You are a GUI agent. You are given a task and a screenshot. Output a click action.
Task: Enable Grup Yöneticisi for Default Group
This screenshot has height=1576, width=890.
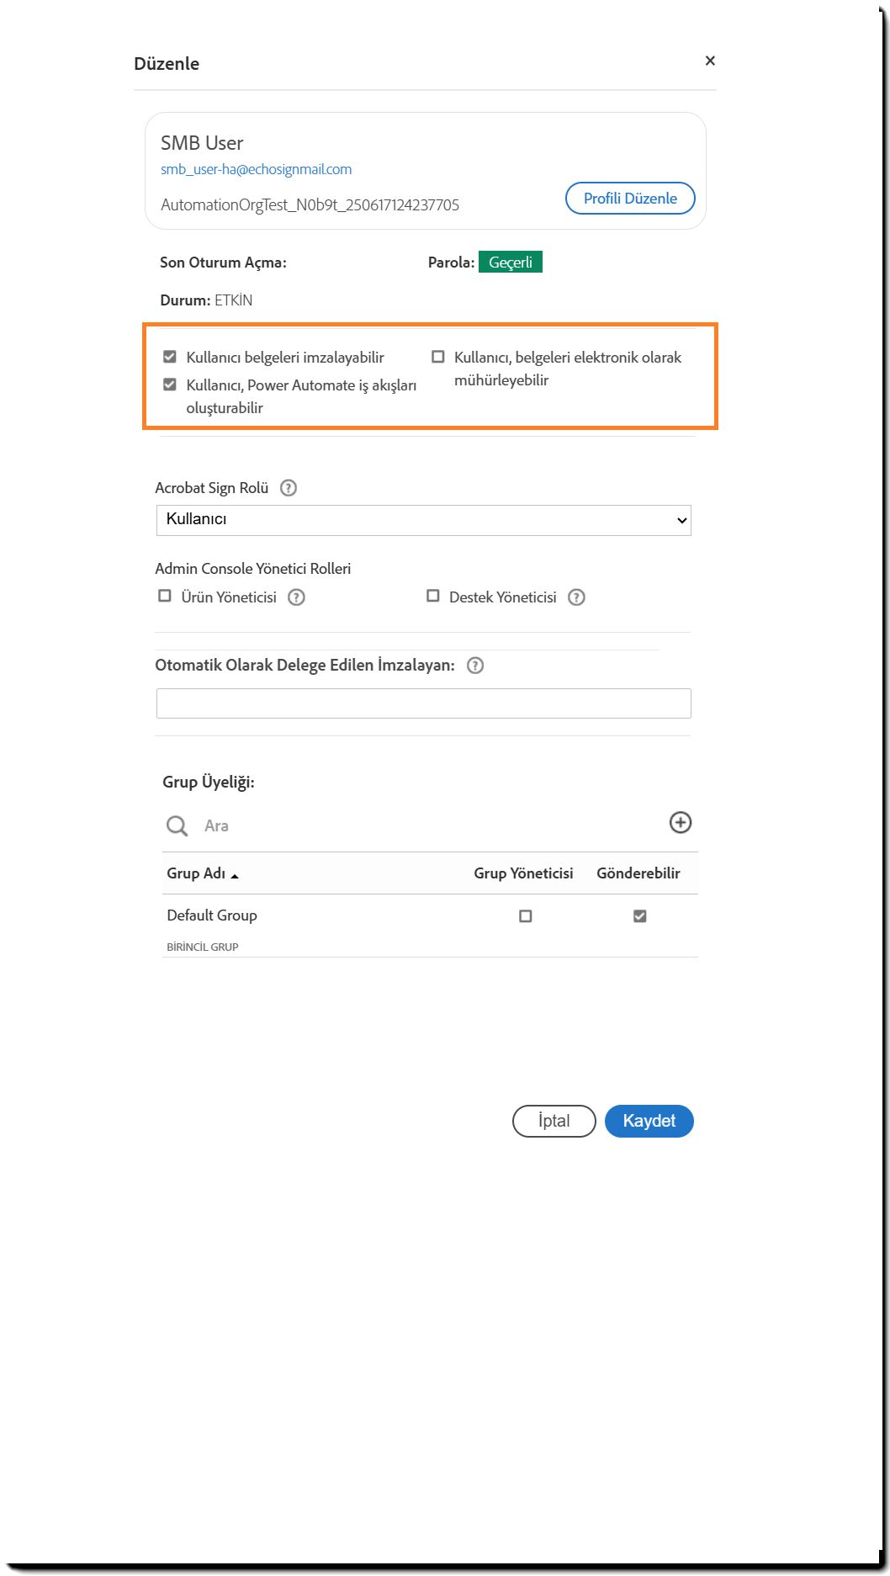pyautogui.click(x=526, y=916)
